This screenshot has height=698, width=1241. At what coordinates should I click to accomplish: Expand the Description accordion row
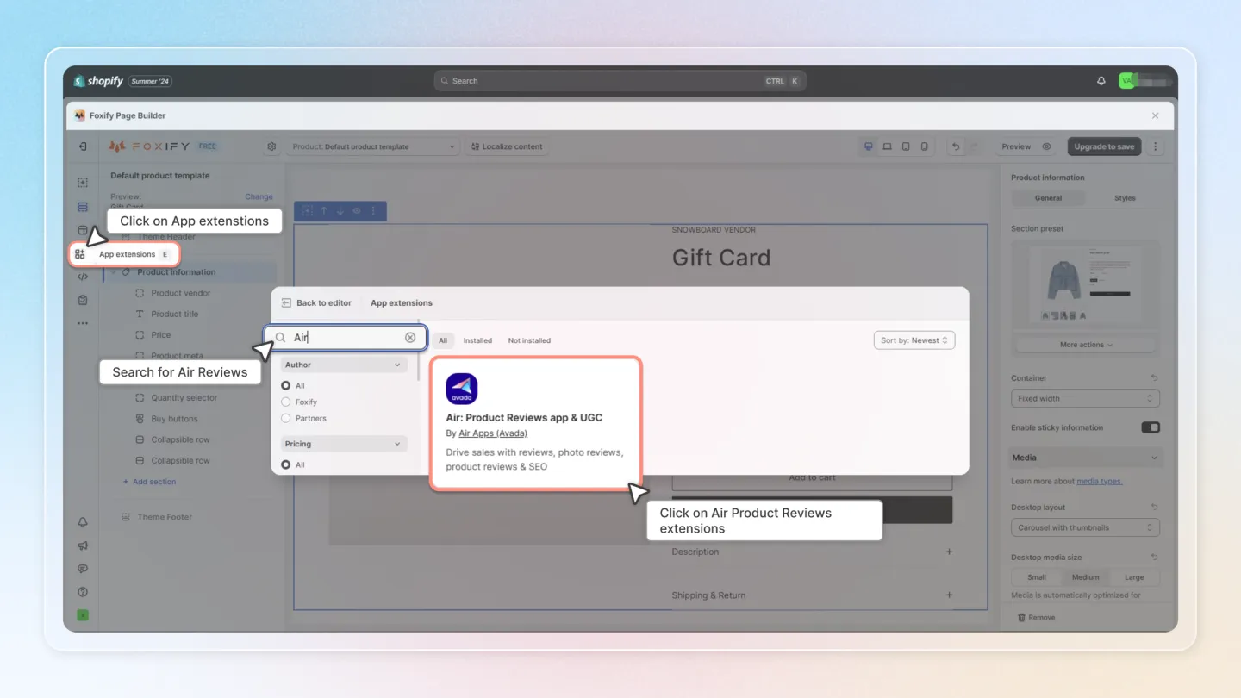(812, 552)
